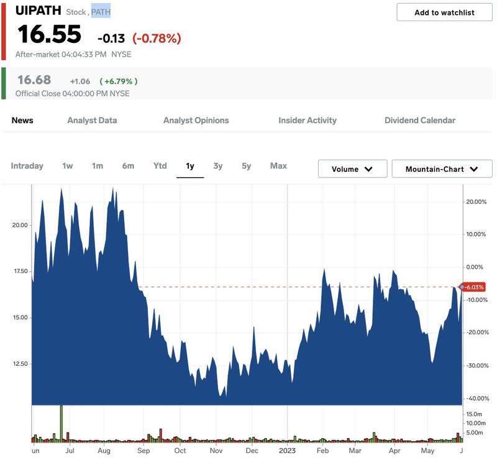The image size is (497, 466).
Task: Click the 12.50 price axis label
Action: (x=21, y=363)
